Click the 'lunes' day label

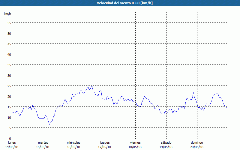tap(12, 142)
